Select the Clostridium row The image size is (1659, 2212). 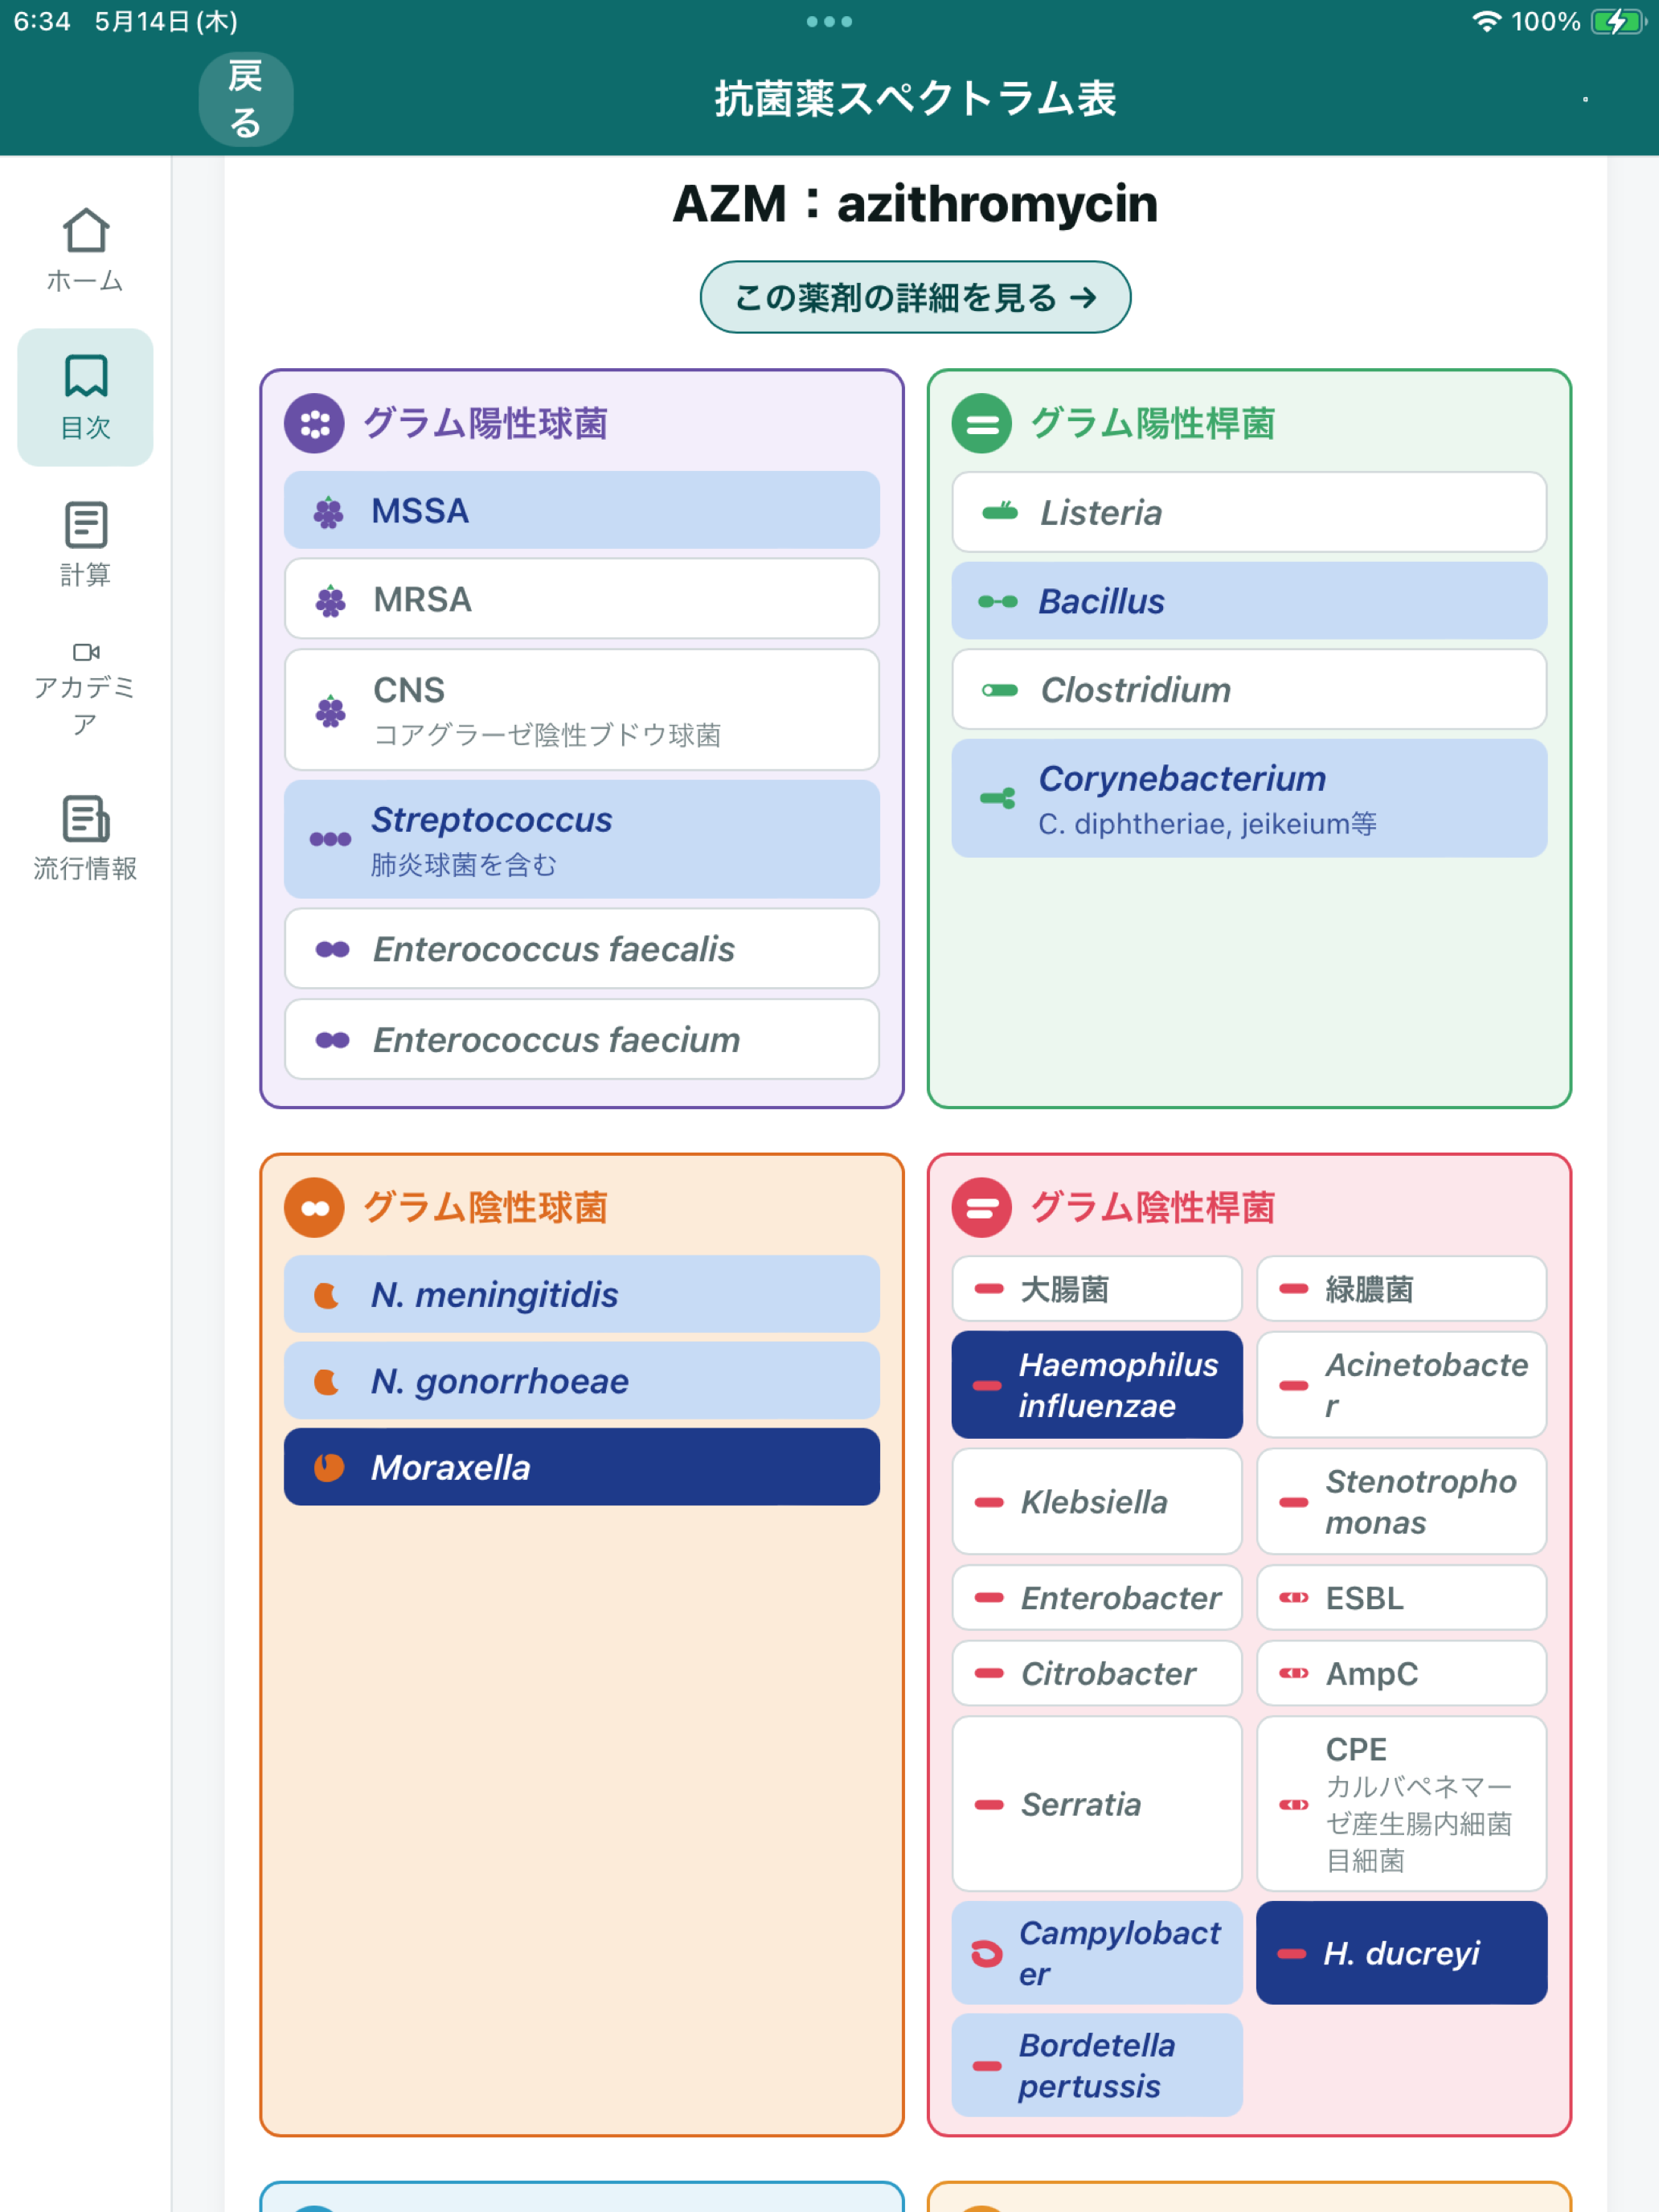click(1249, 690)
